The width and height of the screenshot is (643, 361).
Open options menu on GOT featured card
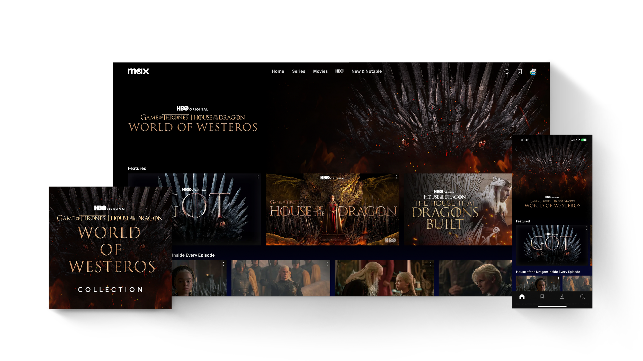pos(258,177)
